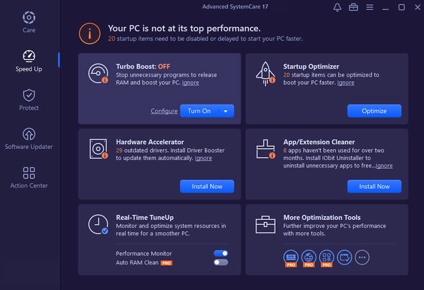Expand the Turn On dropdown arrow
The height and width of the screenshot is (290, 424).
click(226, 111)
